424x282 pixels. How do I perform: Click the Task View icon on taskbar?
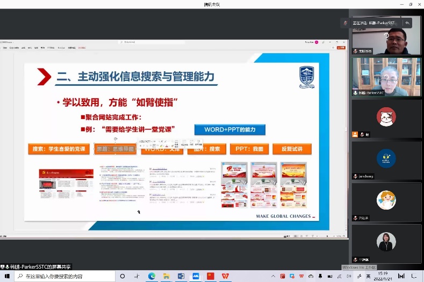(x=137, y=276)
